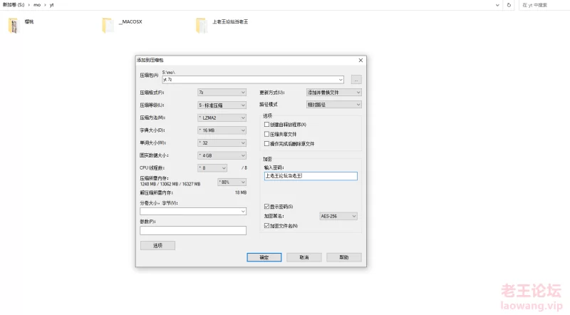Click the browse (...) button for archive path

click(356, 79)
